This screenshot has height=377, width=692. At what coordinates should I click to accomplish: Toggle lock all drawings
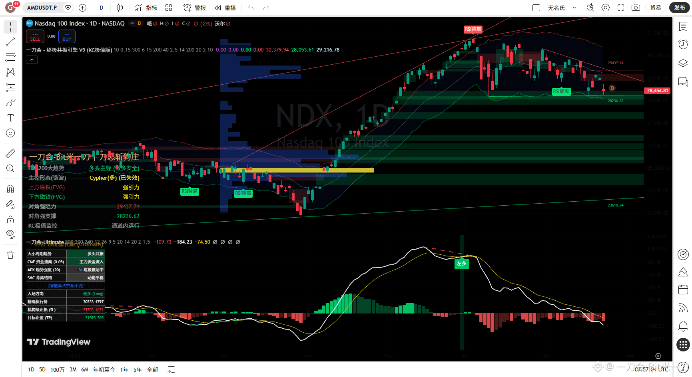[10, 219]
